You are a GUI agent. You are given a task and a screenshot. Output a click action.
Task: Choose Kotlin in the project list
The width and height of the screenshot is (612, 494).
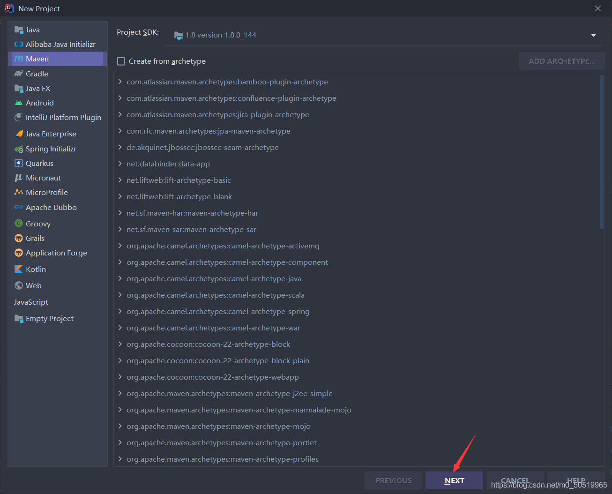tap(36, 269)
